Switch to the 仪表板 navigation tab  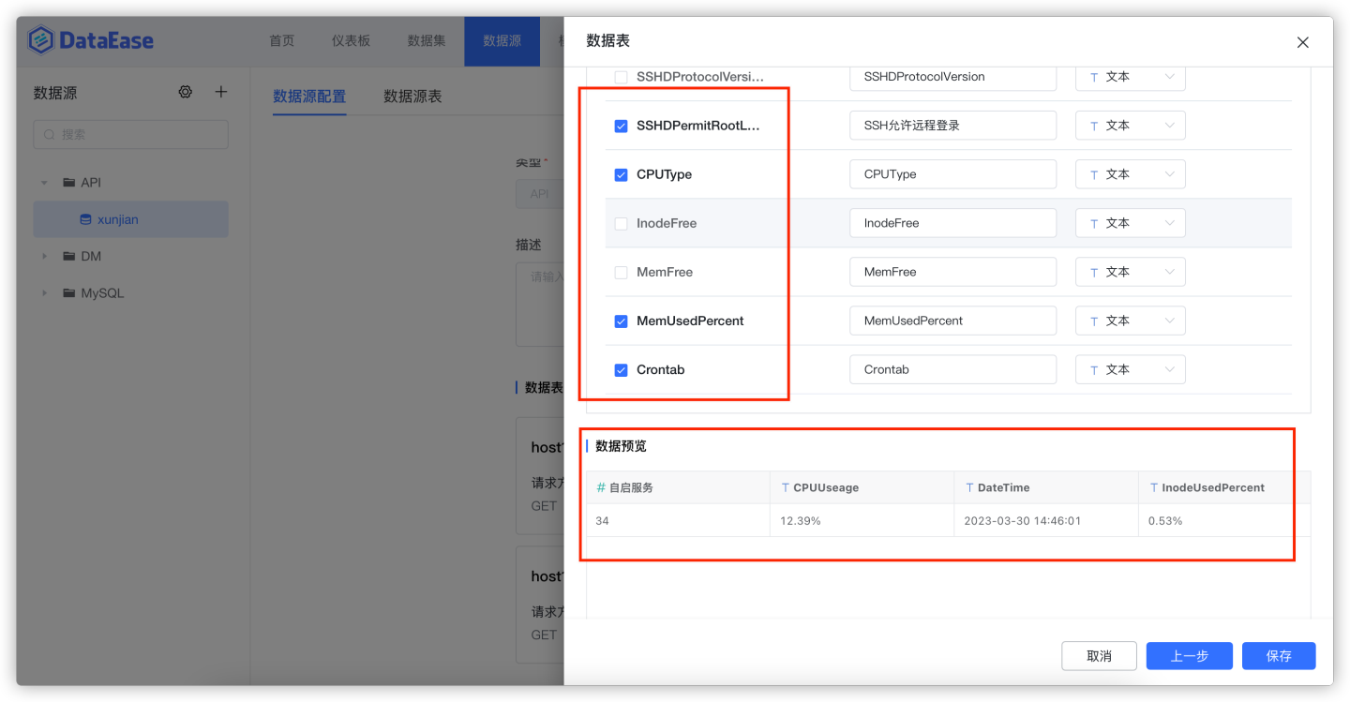click(351, 41)
